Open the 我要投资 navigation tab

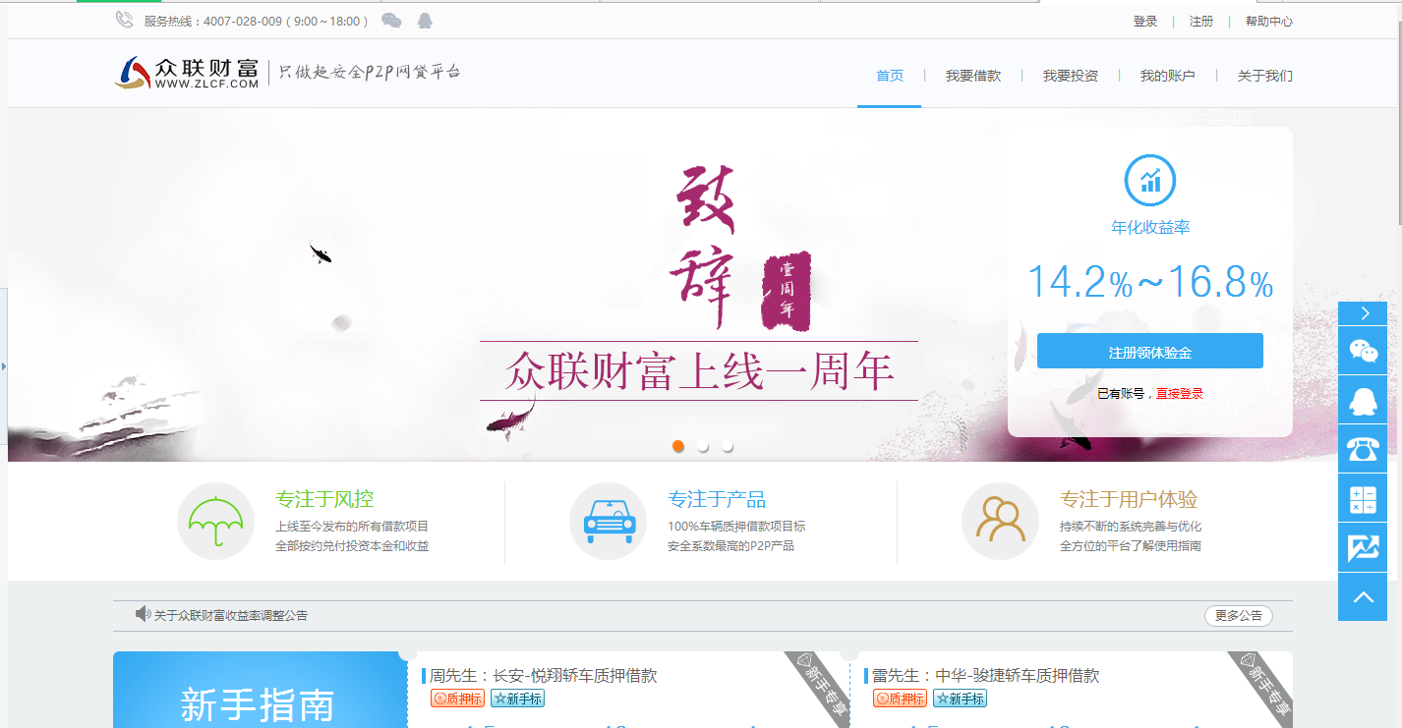point(1070,76)
